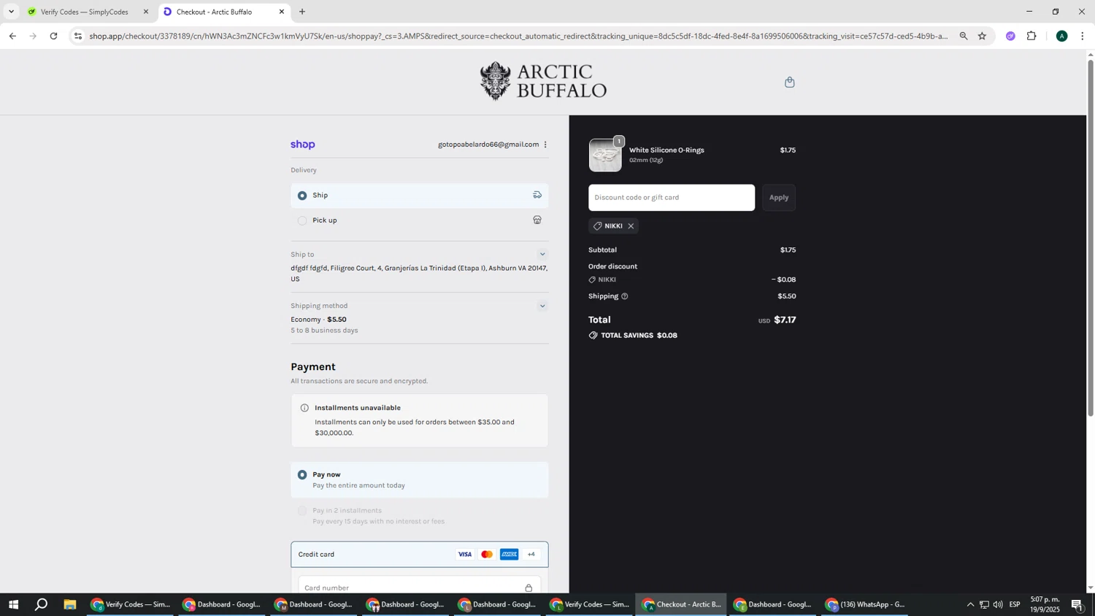Select the Credit card payment method
1095x616 pixels.
(x=419, y=555)
